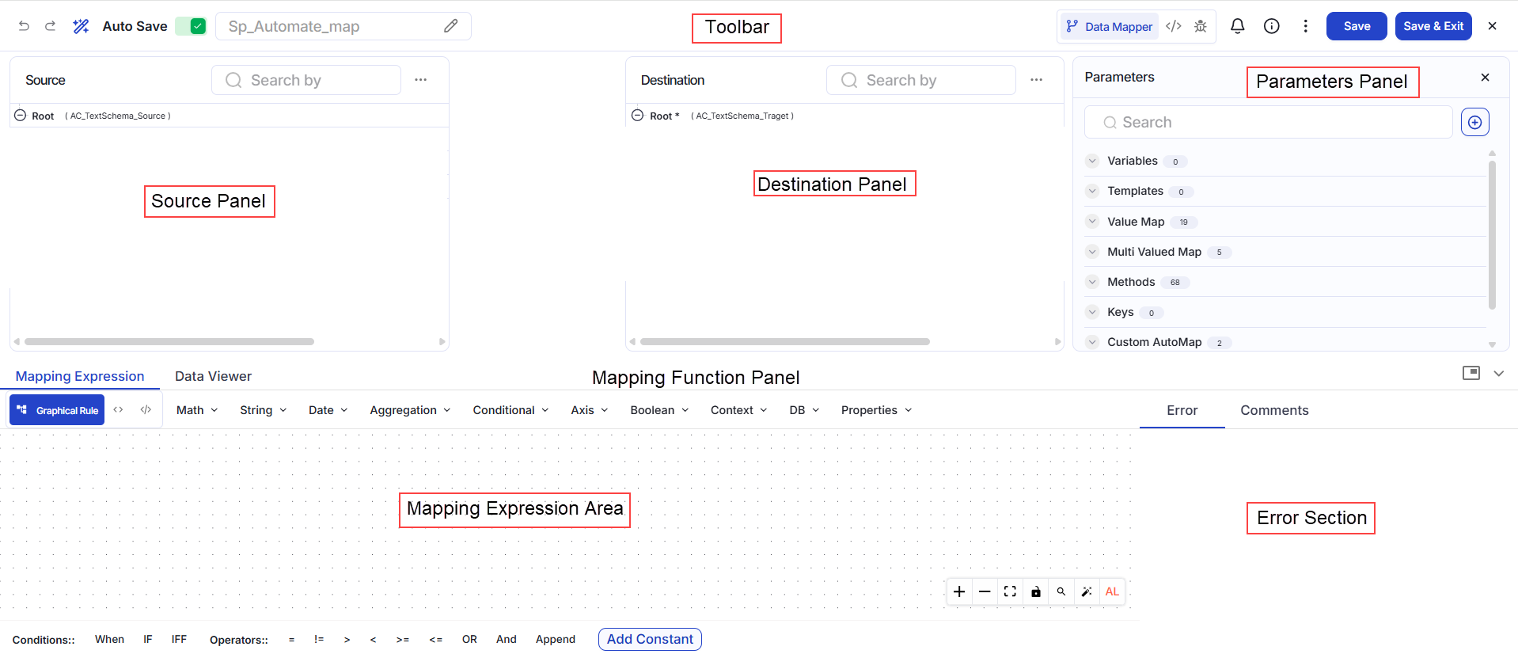Click the undo arrow icon
This screenshot has width=1518, height=654.
coord(24,26)
